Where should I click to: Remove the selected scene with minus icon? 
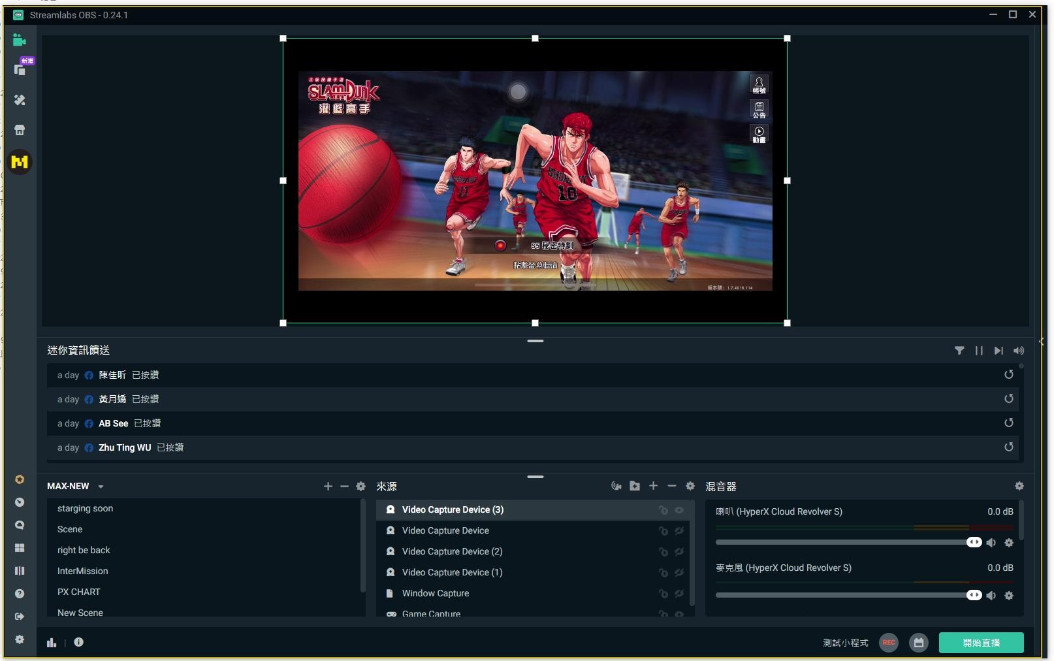(344, 486)
